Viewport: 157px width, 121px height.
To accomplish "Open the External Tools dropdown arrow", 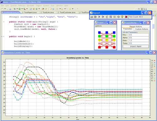I will click(x=27, y=9).
